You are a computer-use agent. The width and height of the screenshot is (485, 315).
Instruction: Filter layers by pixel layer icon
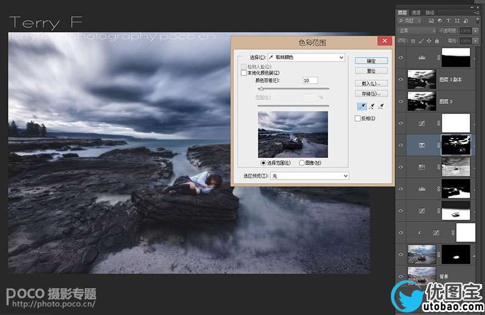(x=431, y=21)
